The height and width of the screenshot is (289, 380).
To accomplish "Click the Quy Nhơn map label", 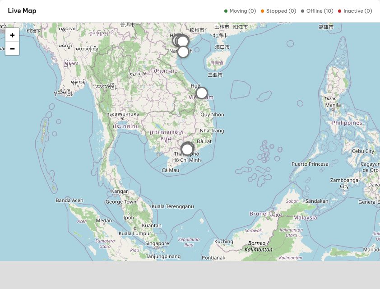I will pos(212,114).
